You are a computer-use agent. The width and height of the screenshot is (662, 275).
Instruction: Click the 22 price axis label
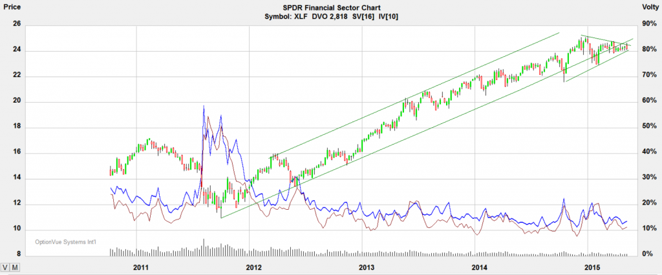coord(16,76)
